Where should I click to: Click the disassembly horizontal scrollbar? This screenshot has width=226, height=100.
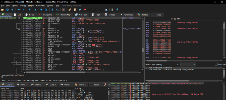82,72
